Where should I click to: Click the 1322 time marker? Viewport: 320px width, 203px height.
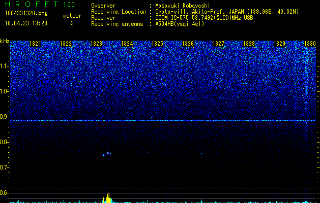[x=66, y=44]
